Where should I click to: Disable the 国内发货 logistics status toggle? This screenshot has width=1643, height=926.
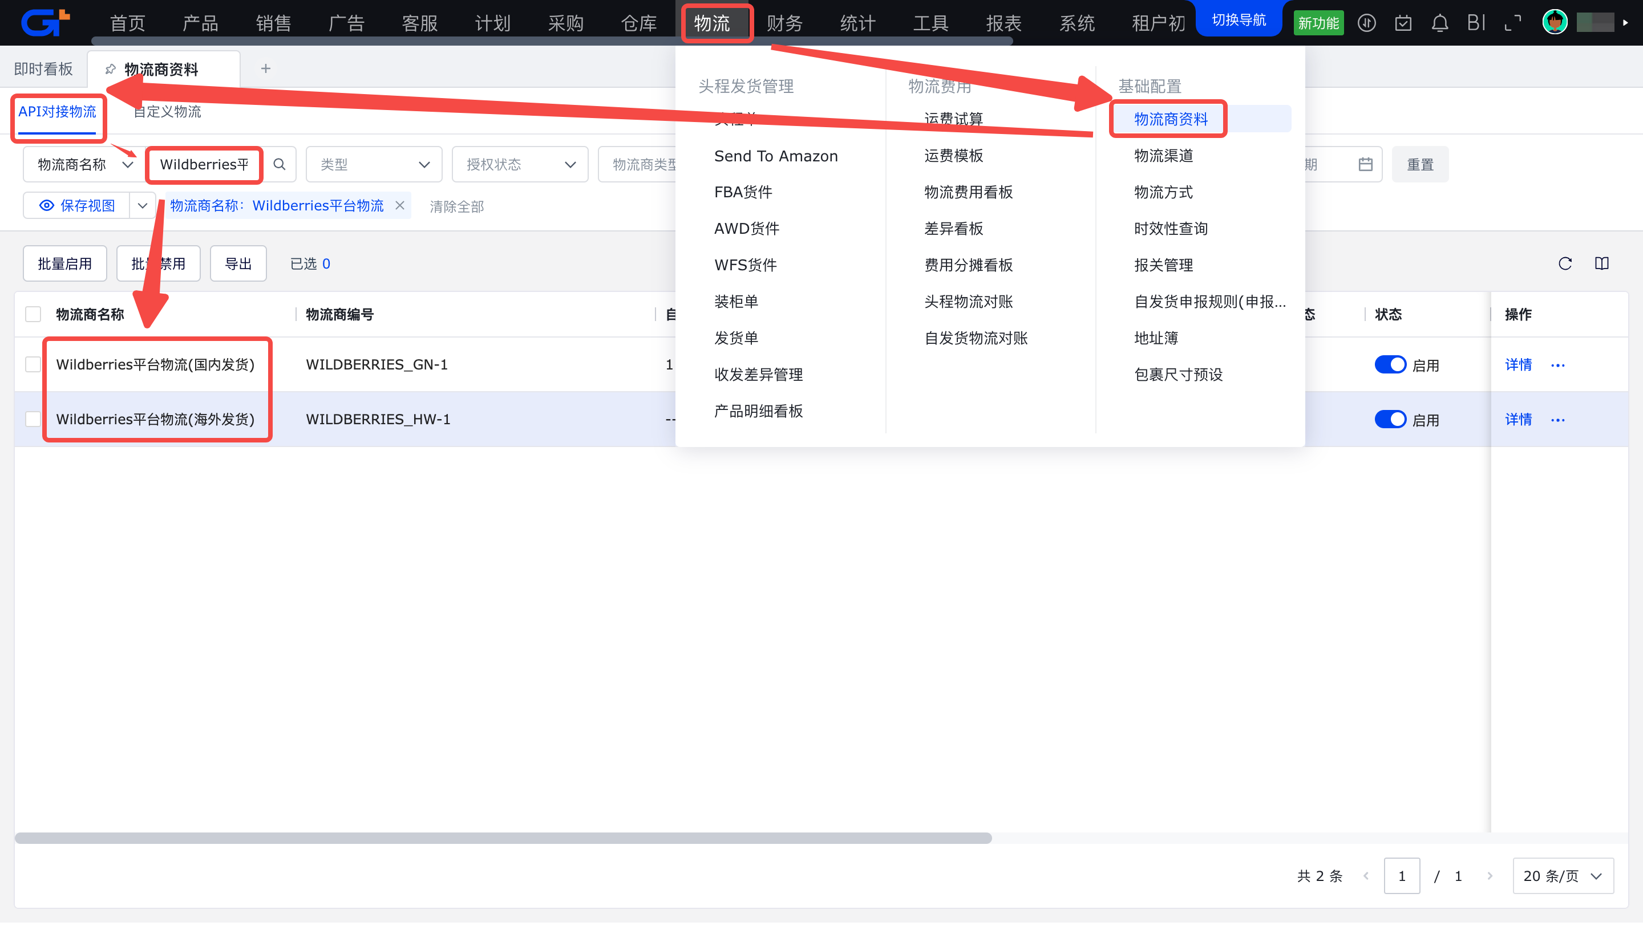(x=1390, y=365)
